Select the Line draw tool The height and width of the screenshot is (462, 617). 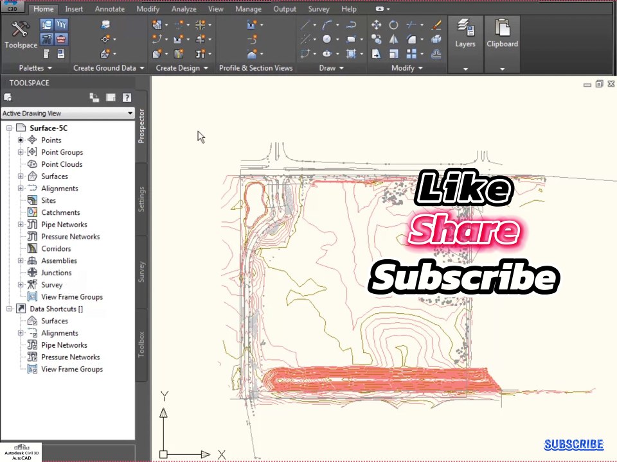[x=305, y=25]
